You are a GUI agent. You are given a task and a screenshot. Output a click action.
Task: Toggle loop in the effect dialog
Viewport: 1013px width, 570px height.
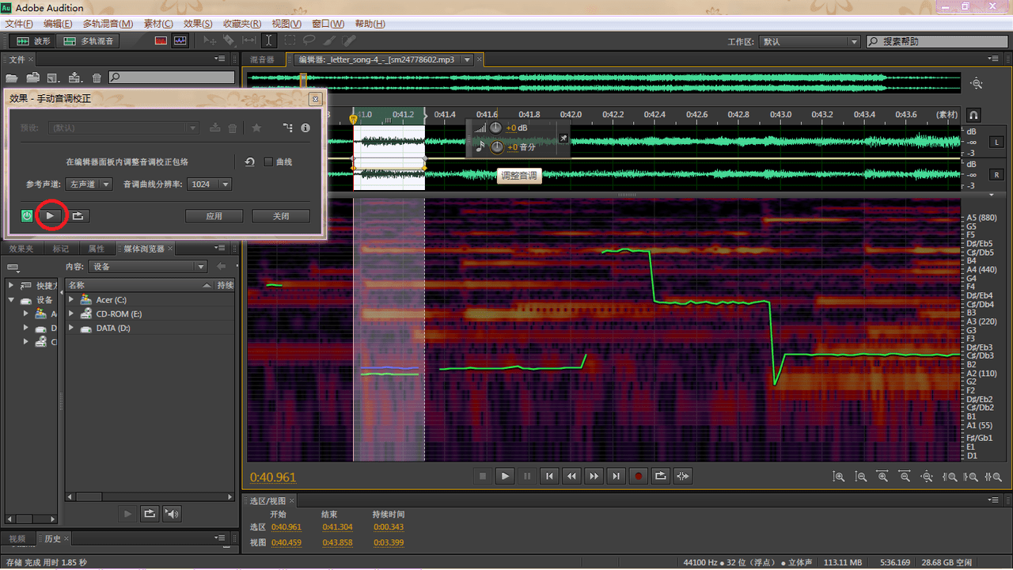(x=78, y=215)
